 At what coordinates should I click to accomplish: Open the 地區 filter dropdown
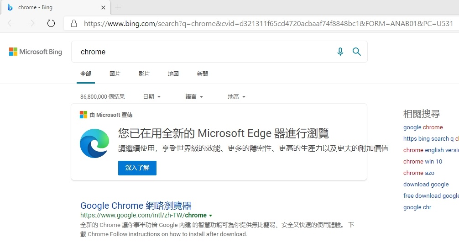(236, 96)
